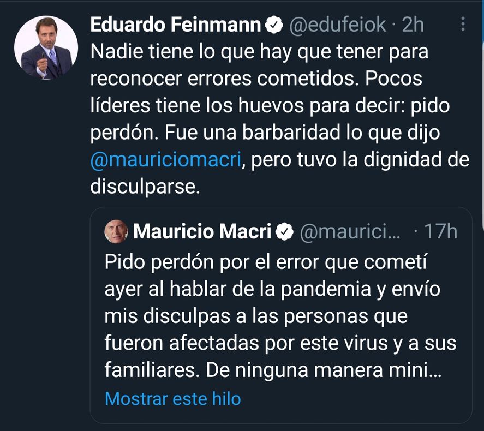Open the @mauriciomacri mention link
Viewport: 484px width, 431px height.
(x=164, y=159)
